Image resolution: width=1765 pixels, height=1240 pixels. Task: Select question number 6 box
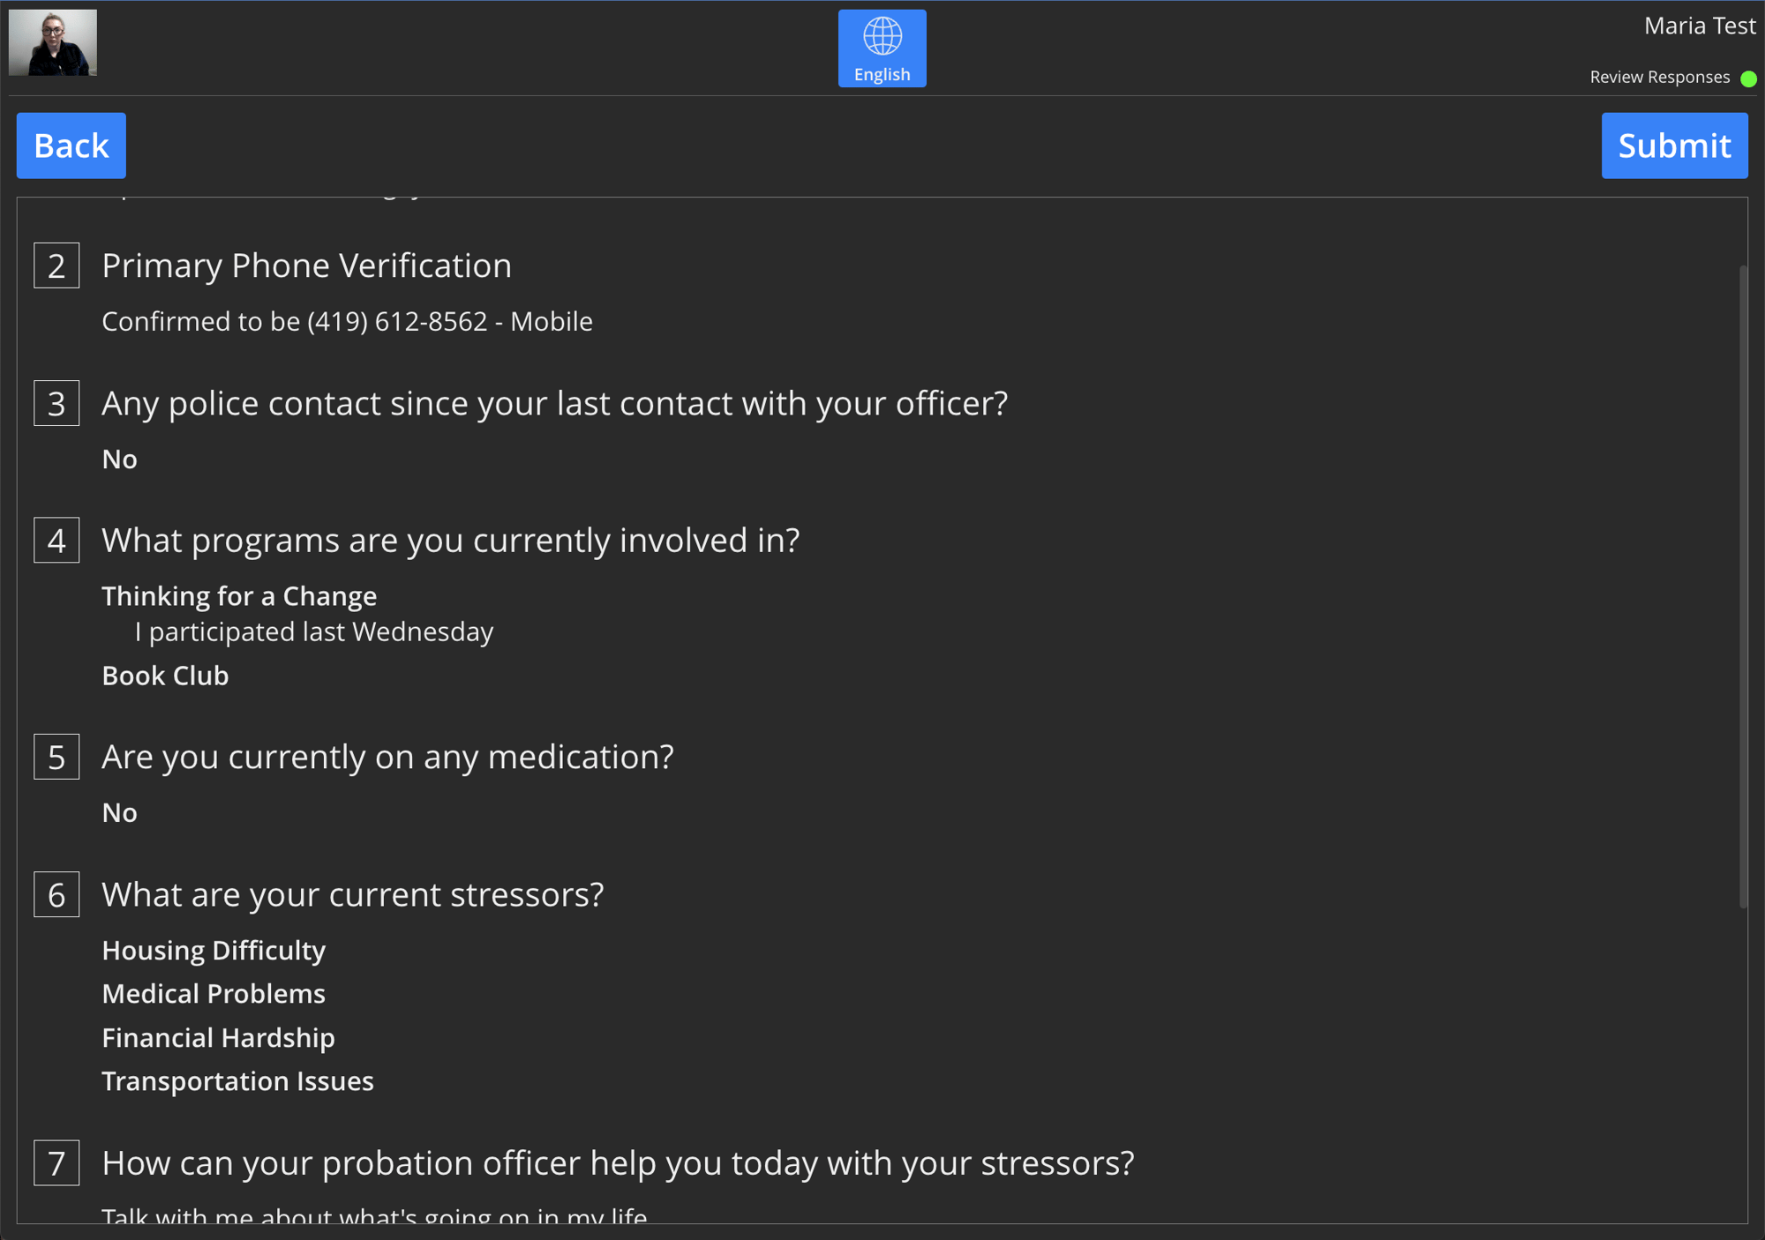click(56, 894)
